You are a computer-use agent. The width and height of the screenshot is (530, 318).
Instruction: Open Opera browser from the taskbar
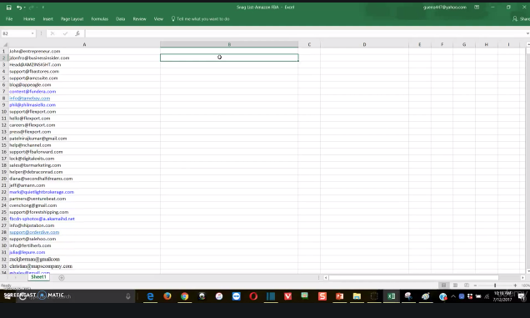tap(253, 296)
